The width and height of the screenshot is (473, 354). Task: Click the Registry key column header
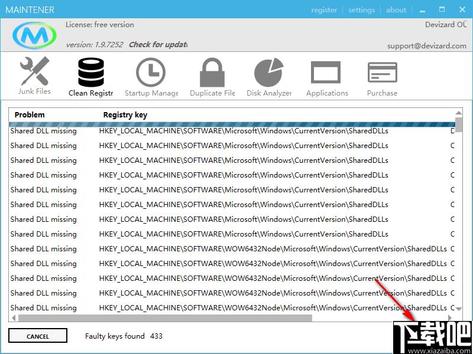125,114
